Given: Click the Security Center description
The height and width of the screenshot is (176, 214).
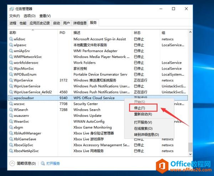Looking at the screenshot, I should coord(86,104).
